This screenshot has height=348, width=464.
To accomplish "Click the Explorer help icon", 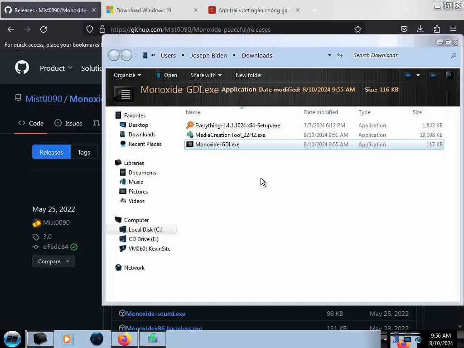I will 449,75.
